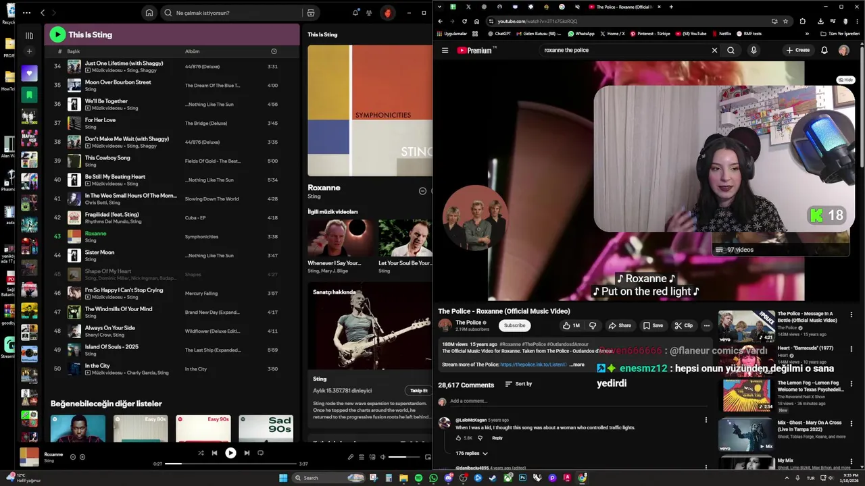This screenshot has height=486, width=865.
Task: Open Spotify three-dots menu
Action: tap(26, 13)
